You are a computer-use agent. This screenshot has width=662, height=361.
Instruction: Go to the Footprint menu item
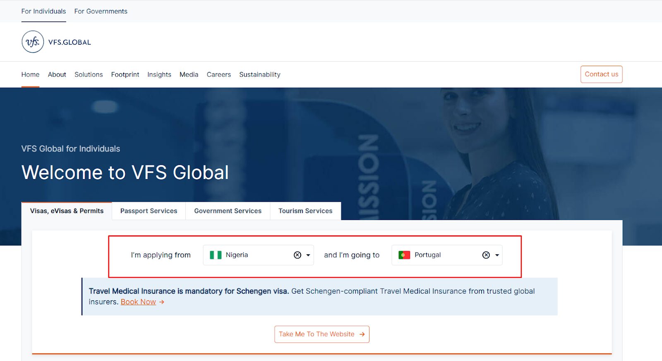125,74
